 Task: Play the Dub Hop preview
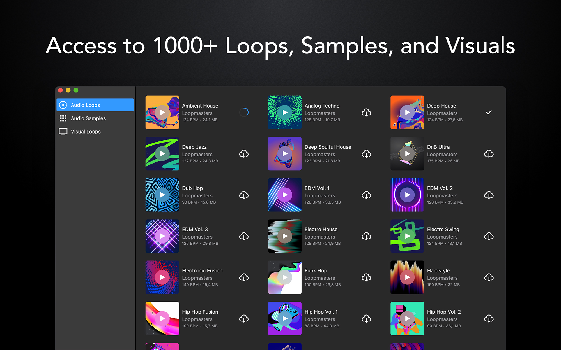[162, 195]
